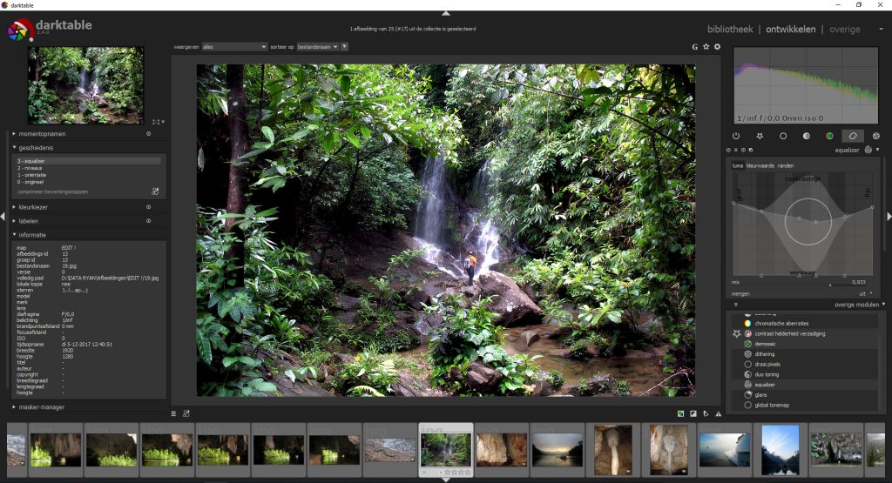The image size is (892, 483).
Task: Reset momentopnamen panel icon
Action: click(148, 133)
